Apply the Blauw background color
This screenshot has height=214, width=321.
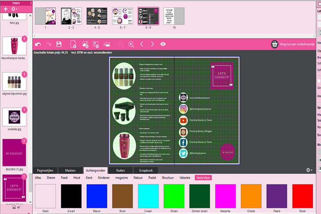click(x=97, y=196)
